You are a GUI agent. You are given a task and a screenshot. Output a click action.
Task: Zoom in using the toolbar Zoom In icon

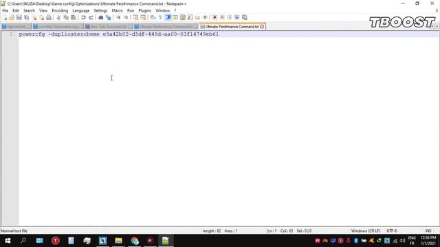tap(118, 17)
